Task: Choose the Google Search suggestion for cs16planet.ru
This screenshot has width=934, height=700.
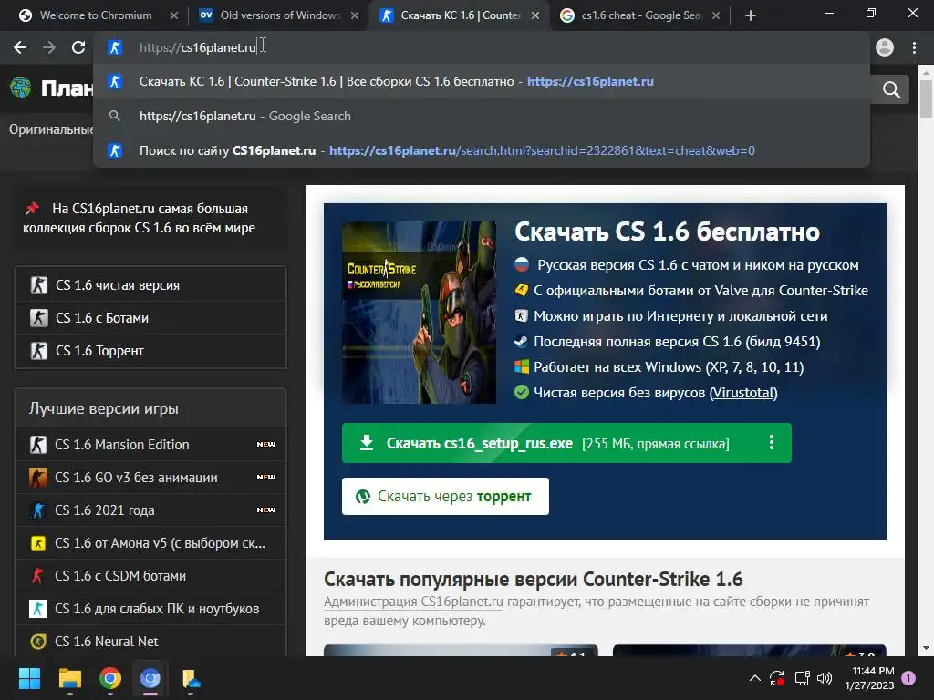Action: tap(482, 116)
